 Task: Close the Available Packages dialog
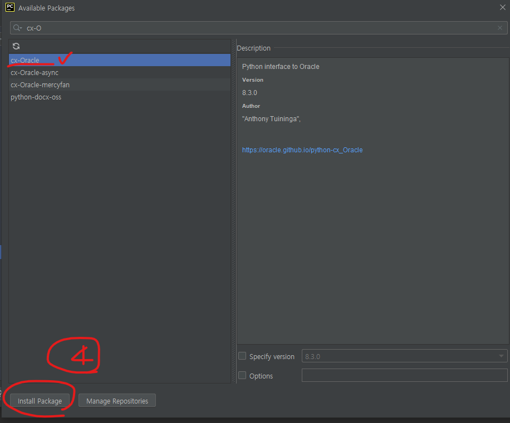pos(503,7)
